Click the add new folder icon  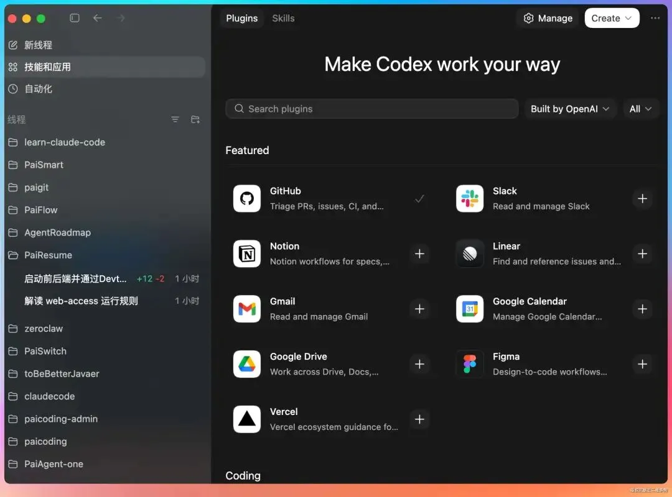click(x=195, y=119)
